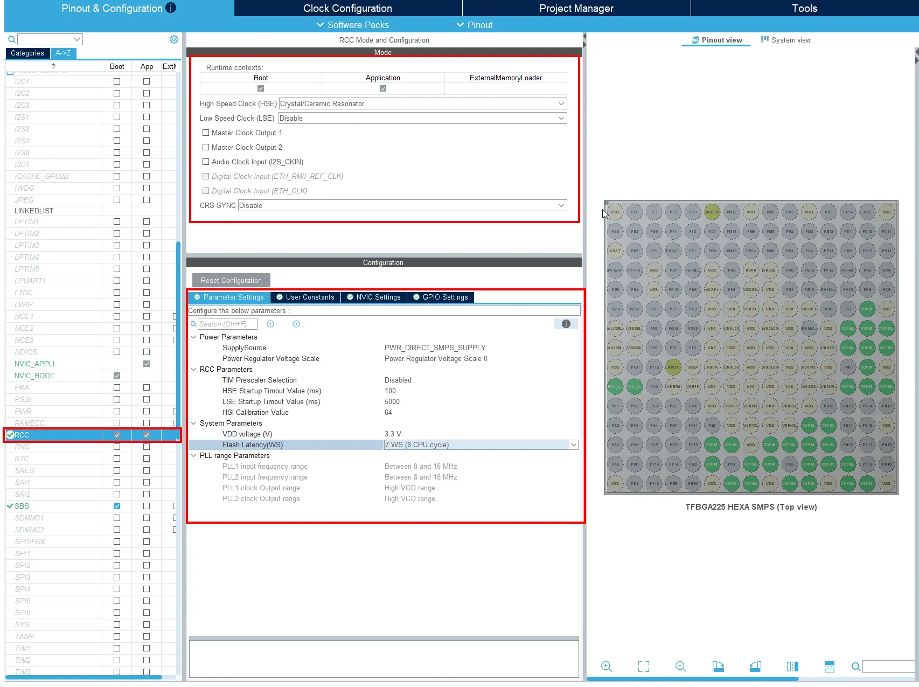
Task: Zoom in on the pinout view
Action: point(606,667)
